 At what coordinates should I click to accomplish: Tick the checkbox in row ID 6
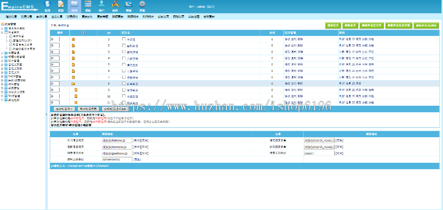click(124, 70)
